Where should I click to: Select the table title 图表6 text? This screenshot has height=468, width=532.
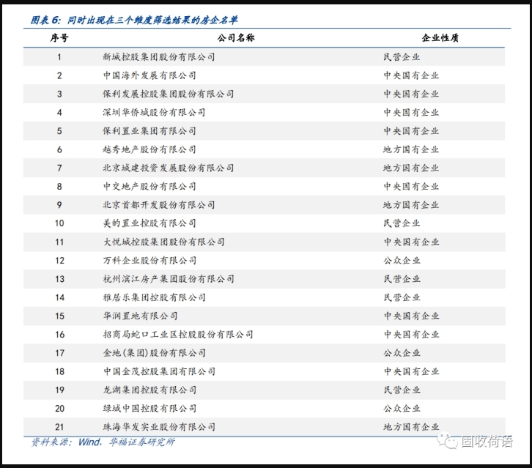[x=134, y=20]
